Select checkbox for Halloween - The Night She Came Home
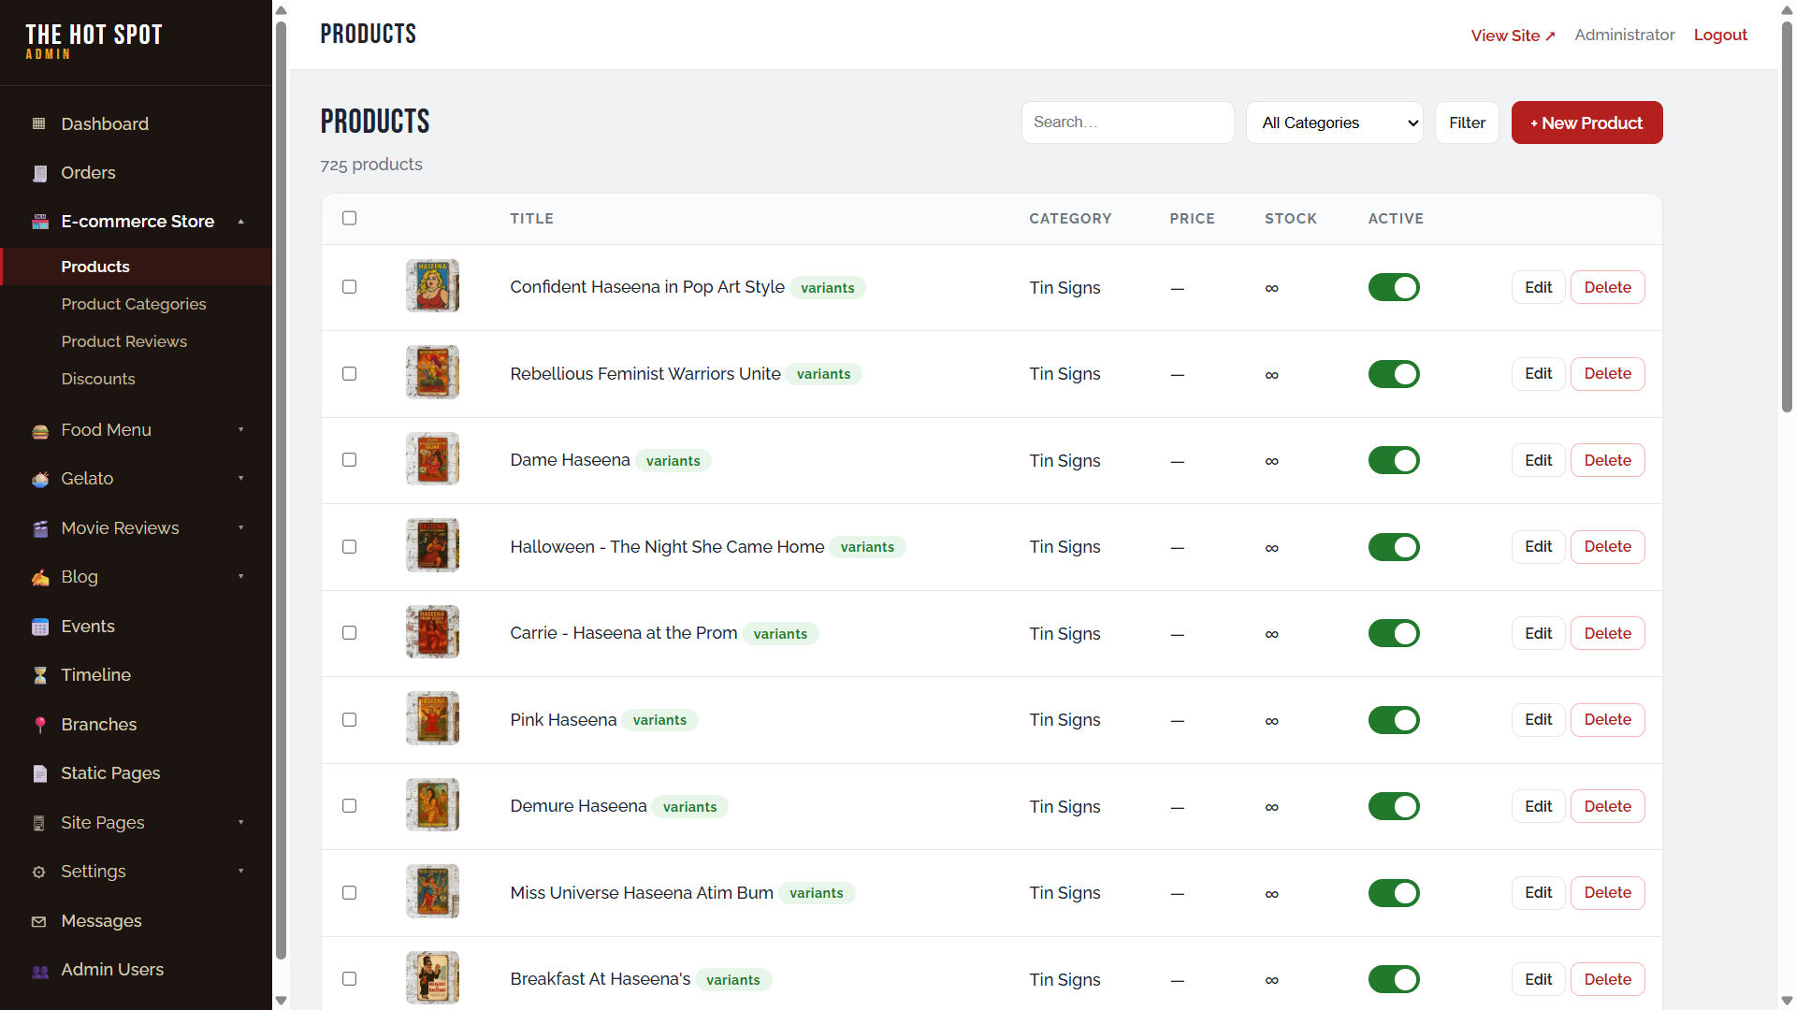 [x=350, y=547]
